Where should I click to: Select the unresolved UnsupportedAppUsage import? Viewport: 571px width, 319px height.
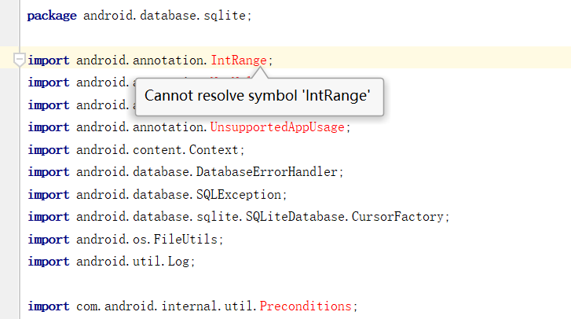pos(277,127)
